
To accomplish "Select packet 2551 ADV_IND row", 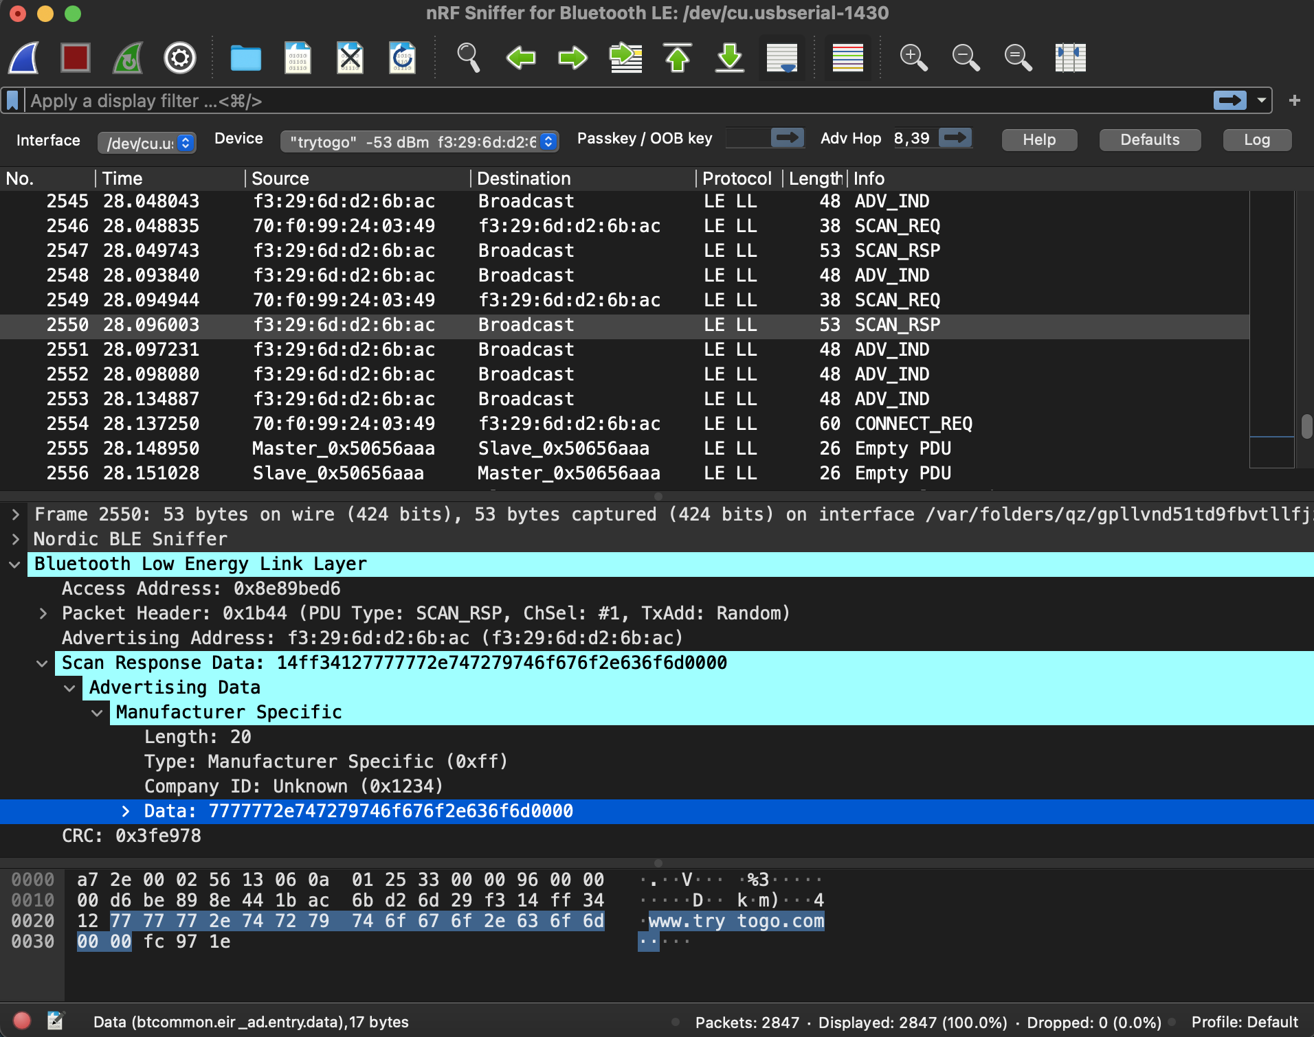I will click(x=624, y=350).
